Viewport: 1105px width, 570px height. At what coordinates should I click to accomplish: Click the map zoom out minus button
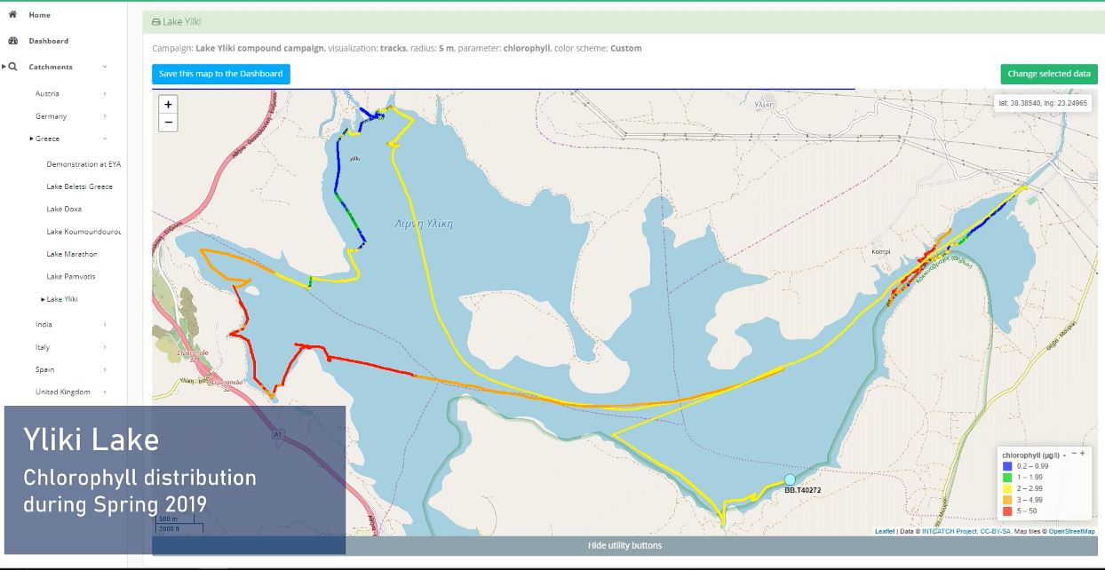(168, 123)
